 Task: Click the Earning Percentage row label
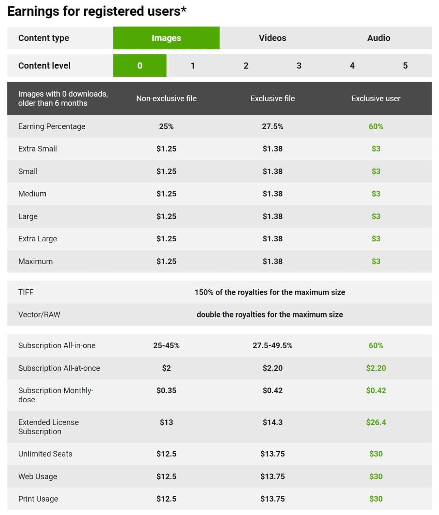pyautogui.click(x=52, y=126)
